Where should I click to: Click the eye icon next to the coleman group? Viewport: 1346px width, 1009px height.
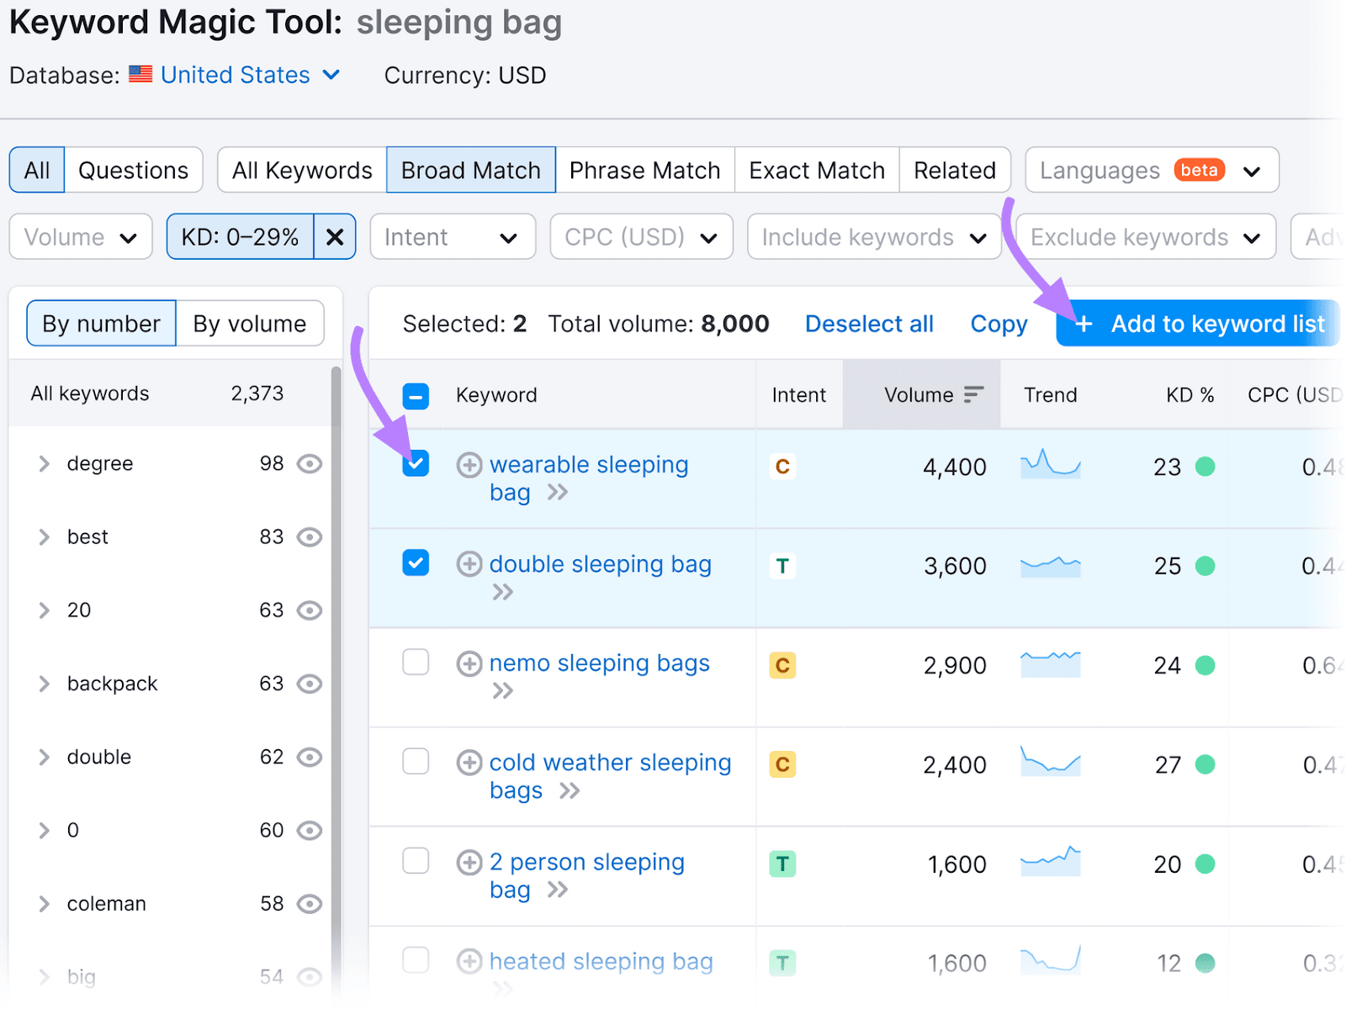pos(310,903)
